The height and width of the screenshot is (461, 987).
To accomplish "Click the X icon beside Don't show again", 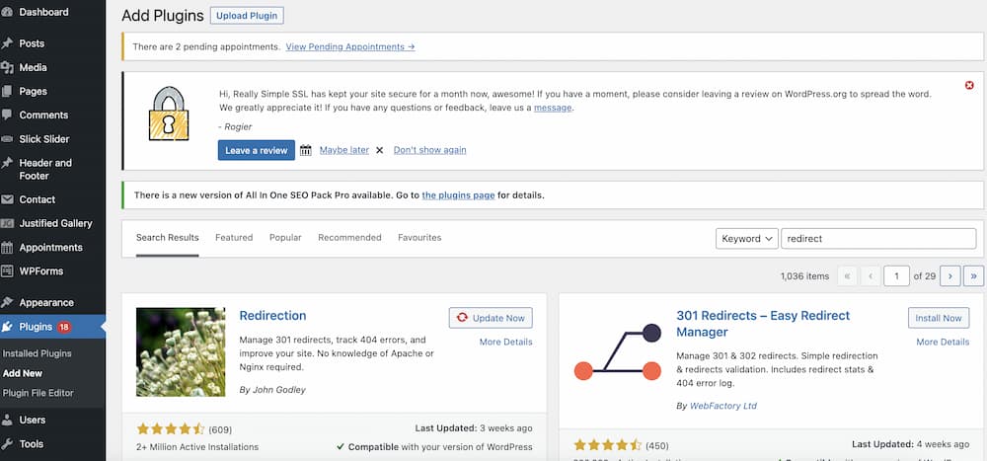I will pyautogui.click(x=380, y=150).
